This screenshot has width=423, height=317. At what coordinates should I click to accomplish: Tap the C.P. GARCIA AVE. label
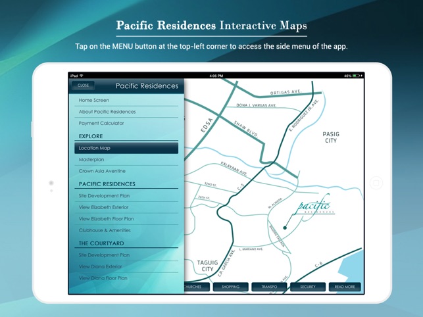(x=226, y=263)
